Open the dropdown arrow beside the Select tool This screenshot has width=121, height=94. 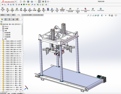coord(41,2)
